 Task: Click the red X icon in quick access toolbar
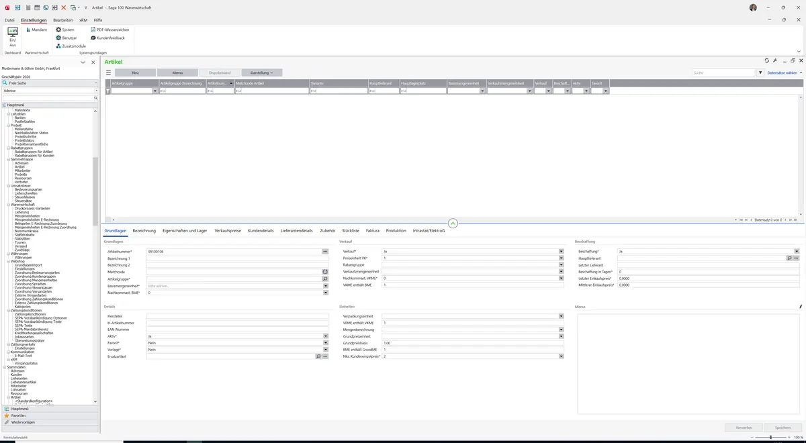coord(64,7)
